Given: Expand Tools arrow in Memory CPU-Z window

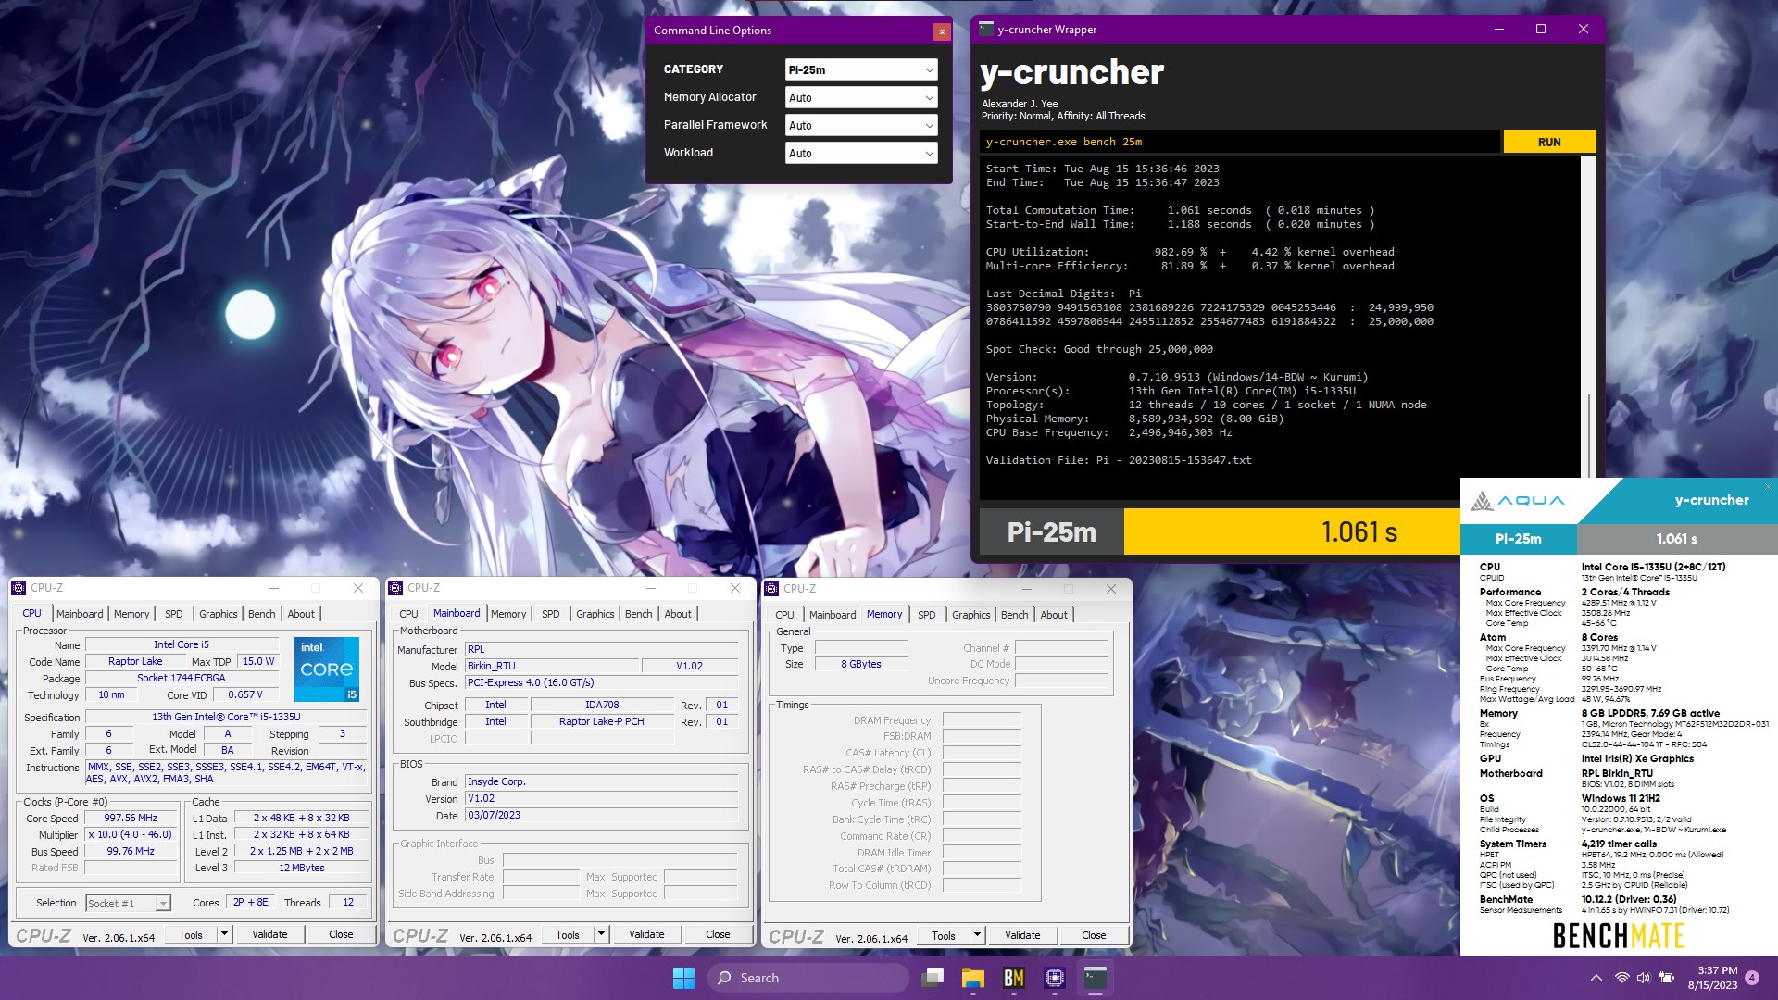Looking at the screenshot, I should point(976,935).
